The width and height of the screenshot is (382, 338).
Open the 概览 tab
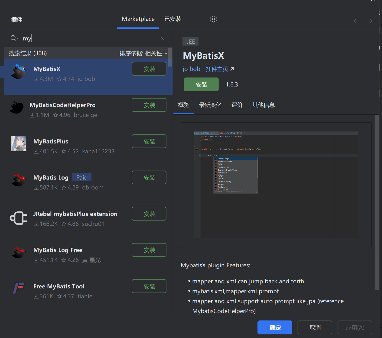coord(184,105)
